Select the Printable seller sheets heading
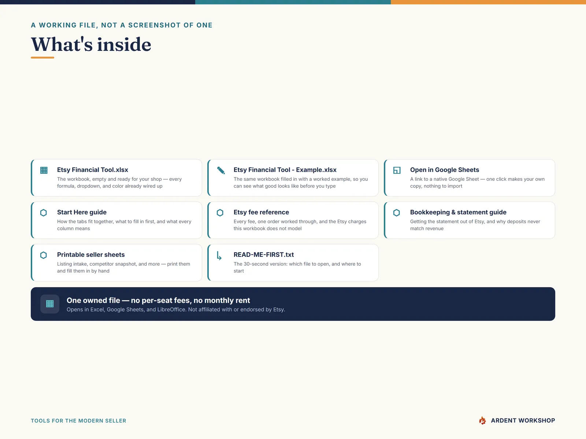Image resolution: width=586 pixels, height=439 pixels. coord(91,255)
